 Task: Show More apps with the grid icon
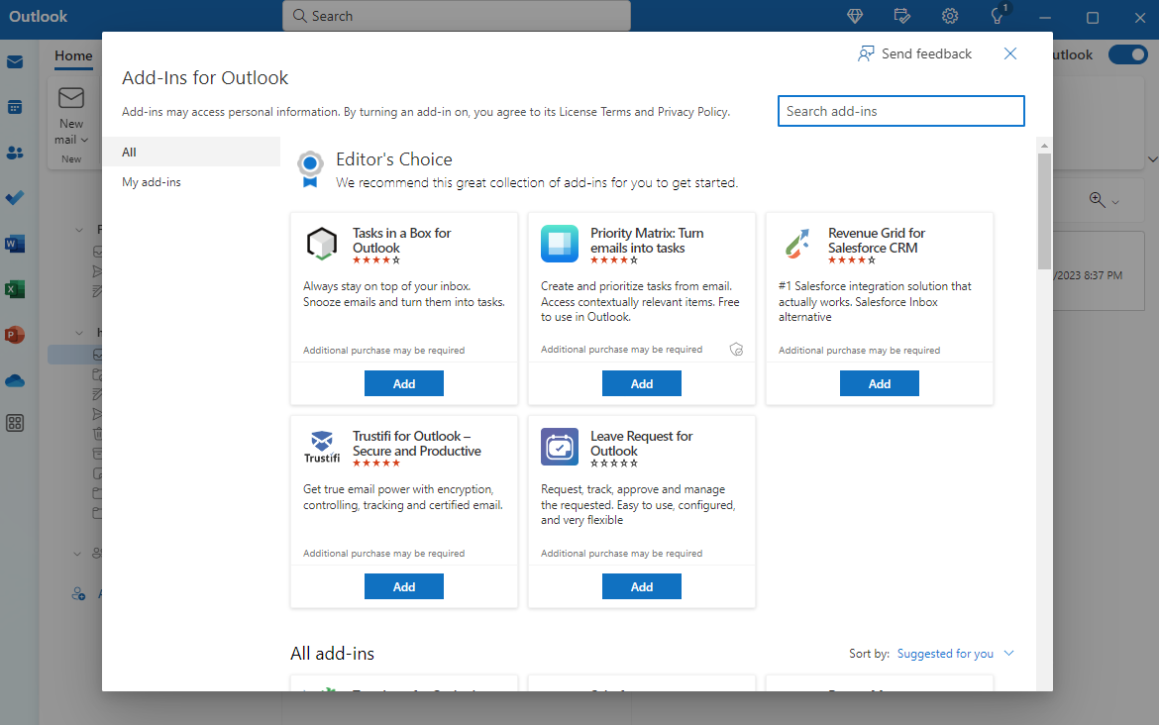14,423
